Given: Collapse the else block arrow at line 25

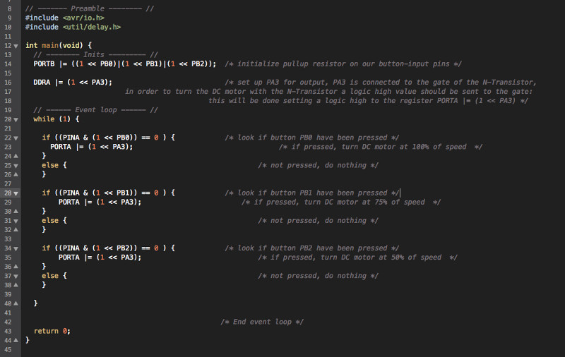Looking at the screenshot, I should (16, 166).
